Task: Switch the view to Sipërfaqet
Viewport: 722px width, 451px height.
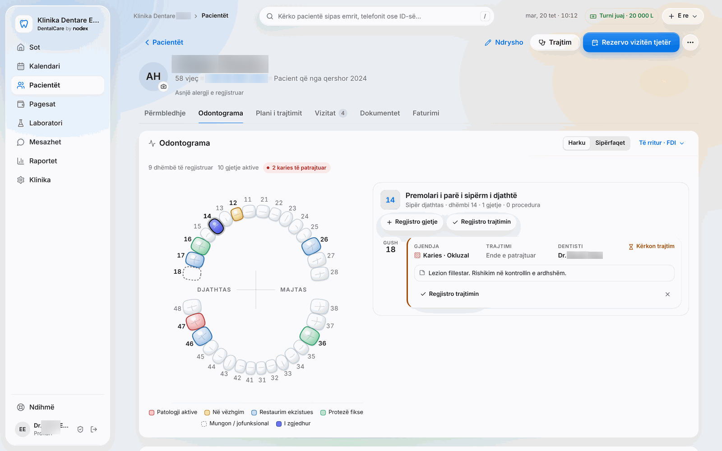Action: 610,143
